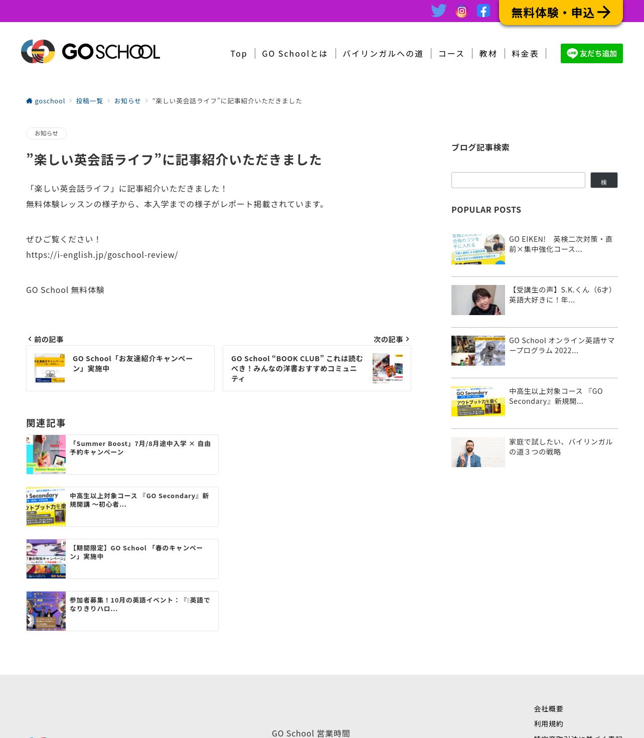Click the POPULAR POSTS heading

[x=486, y=210]
